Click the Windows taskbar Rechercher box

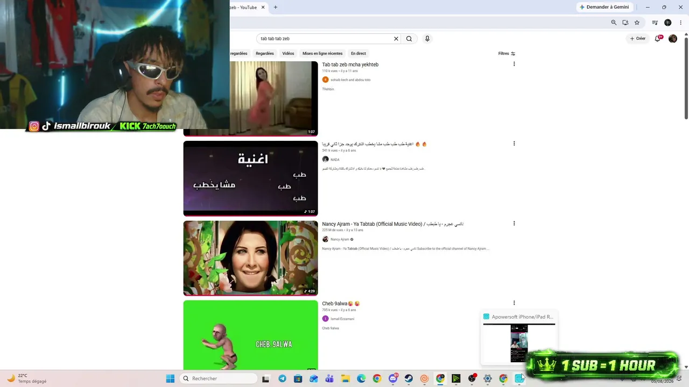(219, 378)
